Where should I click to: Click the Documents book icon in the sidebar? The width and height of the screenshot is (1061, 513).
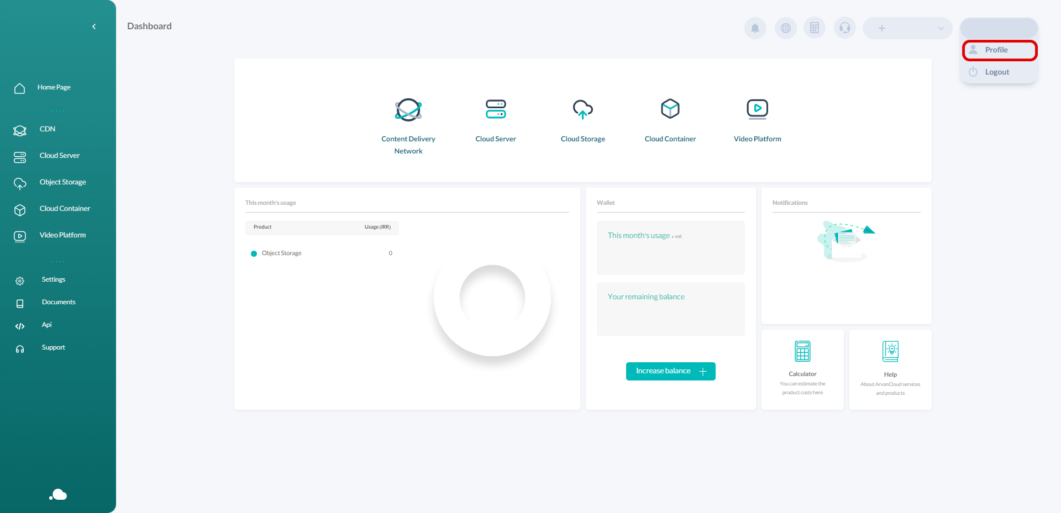20,304
